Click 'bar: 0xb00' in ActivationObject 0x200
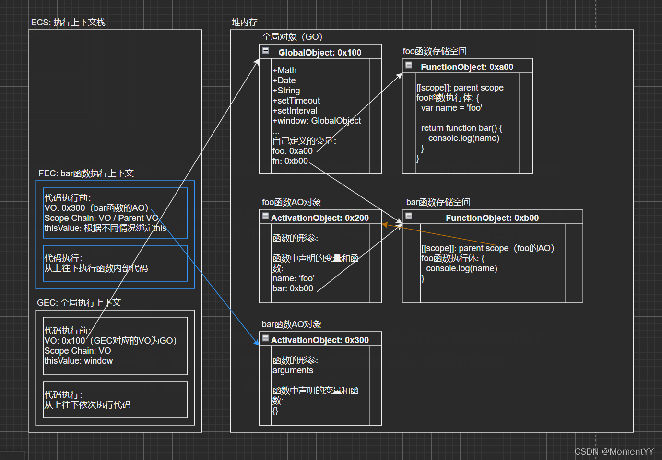This screenshot has width=662, height=460. click(x=293, y=288)
